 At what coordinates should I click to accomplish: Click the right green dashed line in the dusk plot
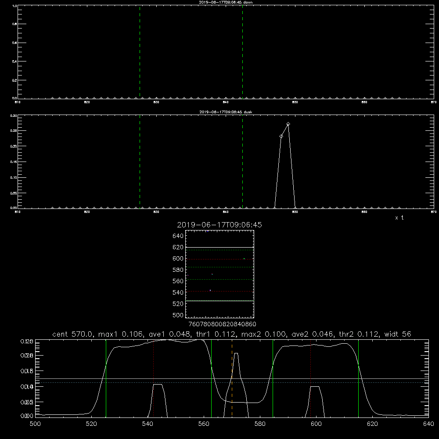(242, 162)
